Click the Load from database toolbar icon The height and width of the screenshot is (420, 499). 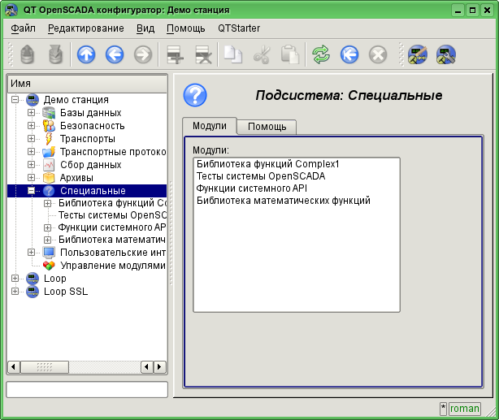coord(28,54)
